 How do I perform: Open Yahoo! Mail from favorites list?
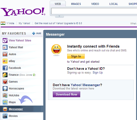(x=16, y=47)
